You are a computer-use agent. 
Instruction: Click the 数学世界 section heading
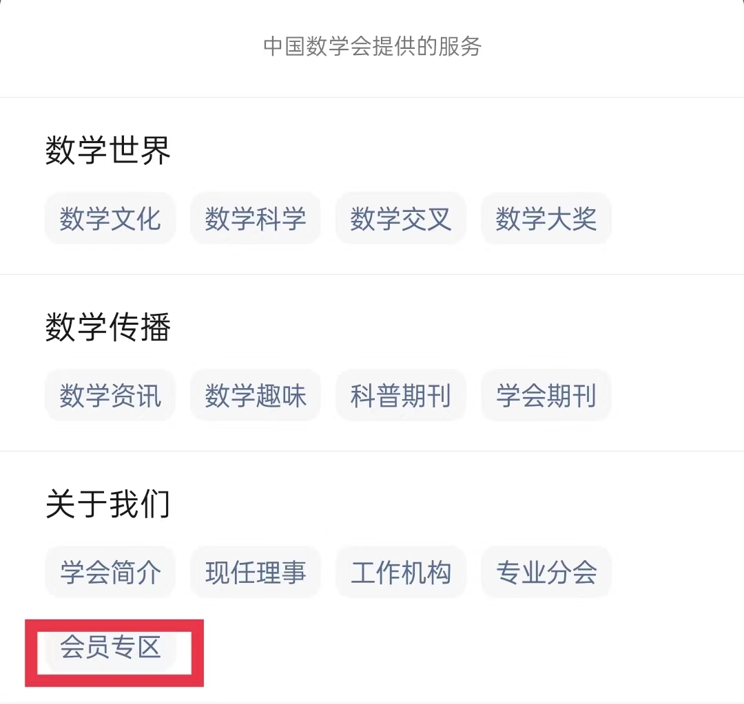[108, 150]
